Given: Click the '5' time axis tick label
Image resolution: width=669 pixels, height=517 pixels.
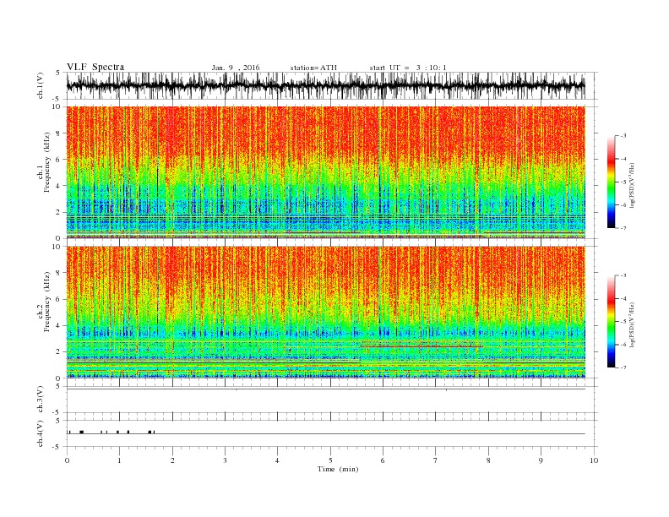Looking at the screenshot, I should click(x=330, y=460).
